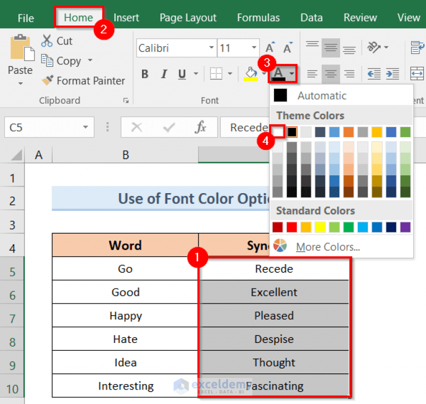
Task: Expand the Paste options arrow
Action: (x=21, y=83)
